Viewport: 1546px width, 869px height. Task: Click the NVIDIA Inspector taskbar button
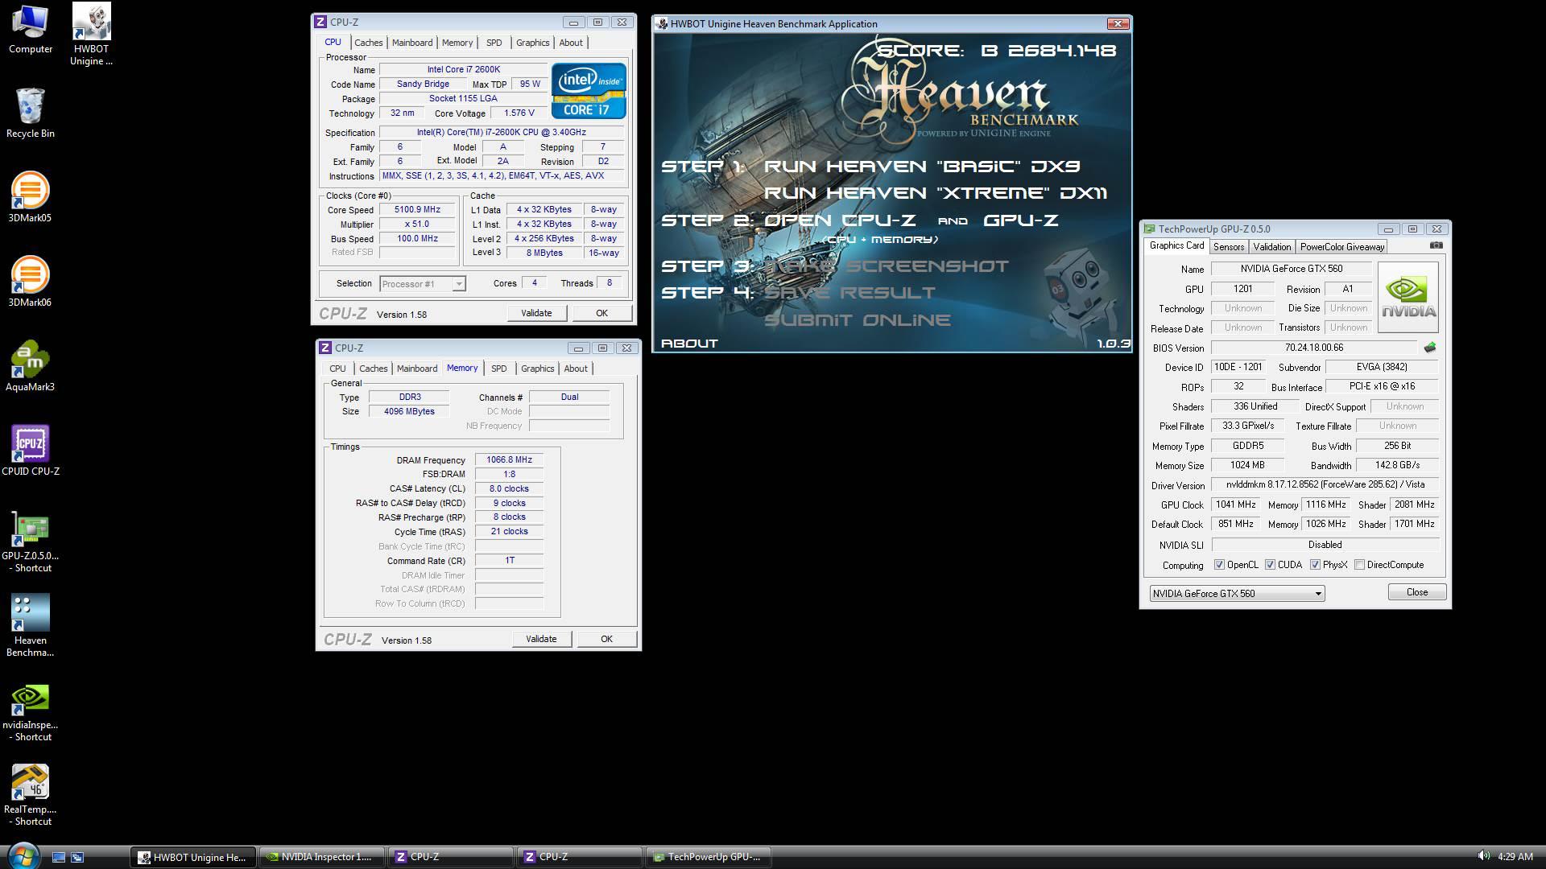[322, 857]
